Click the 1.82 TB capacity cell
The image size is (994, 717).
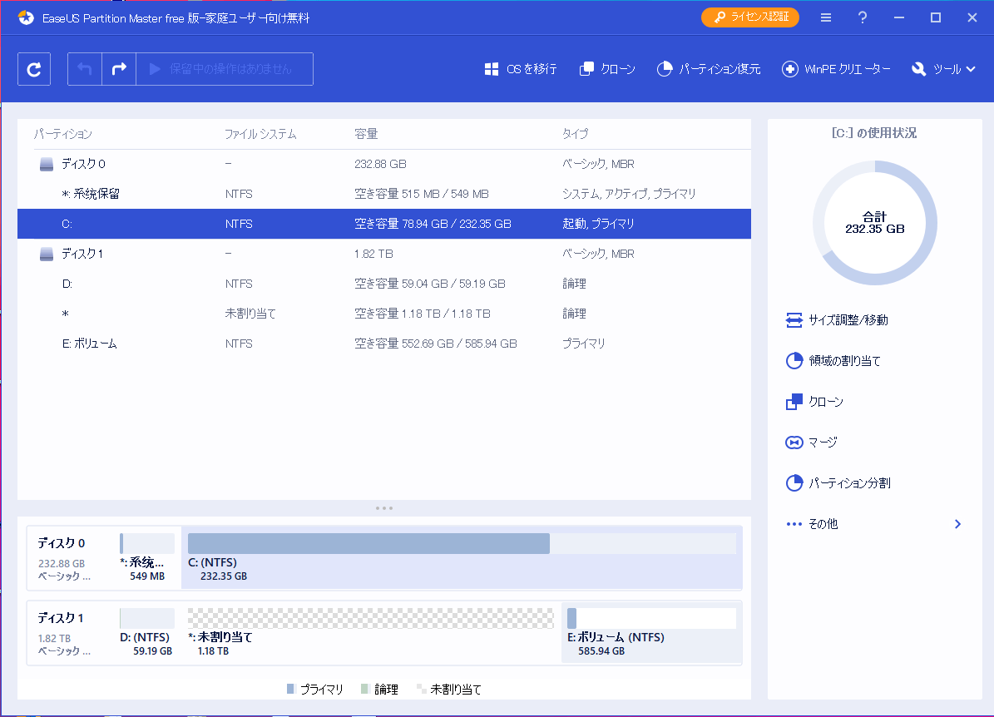(373, 254)
